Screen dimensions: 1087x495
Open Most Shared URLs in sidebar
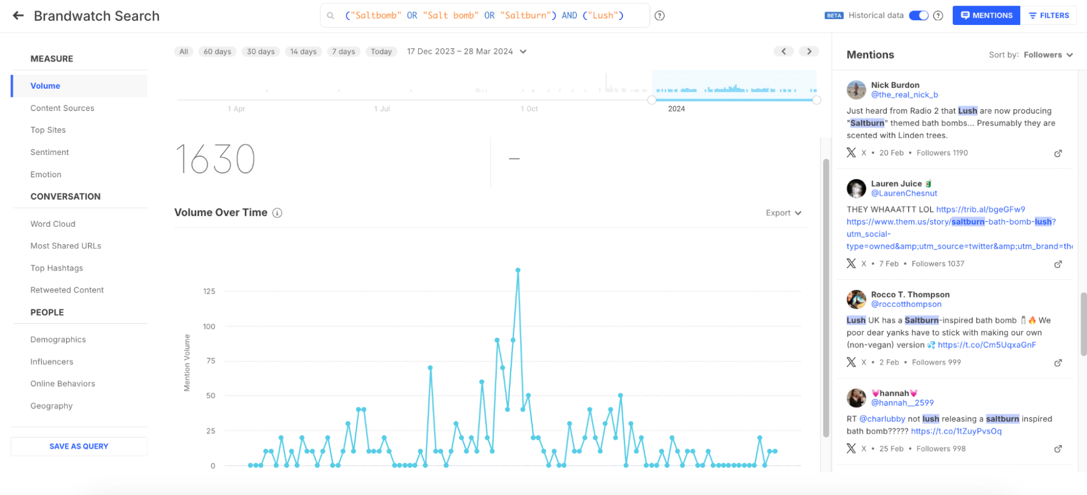[x=66, y=246]
